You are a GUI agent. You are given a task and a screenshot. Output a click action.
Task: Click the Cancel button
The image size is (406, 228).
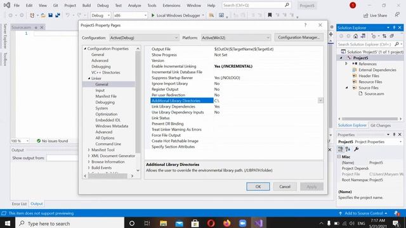[285, 186]
